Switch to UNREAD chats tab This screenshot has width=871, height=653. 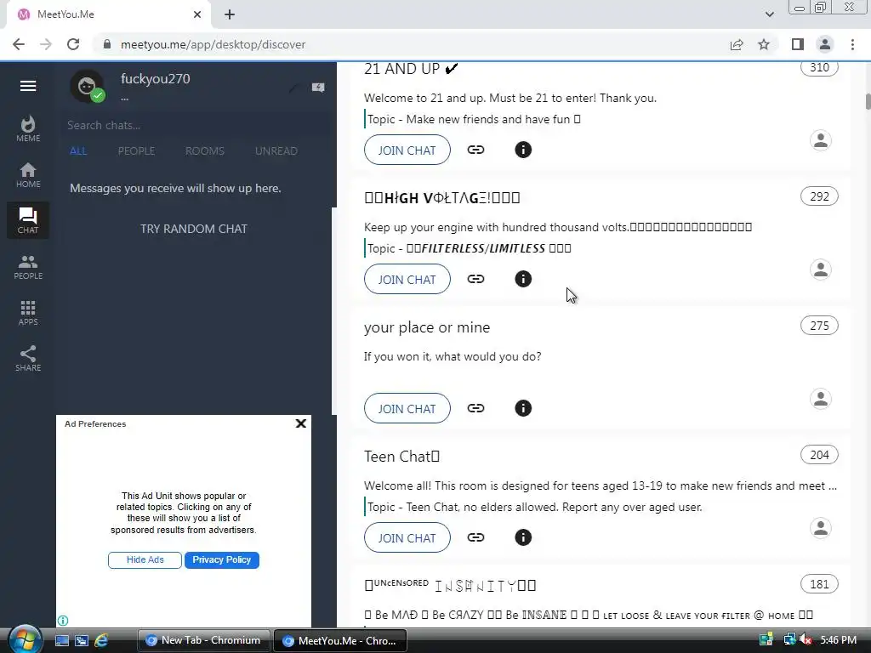276,151
